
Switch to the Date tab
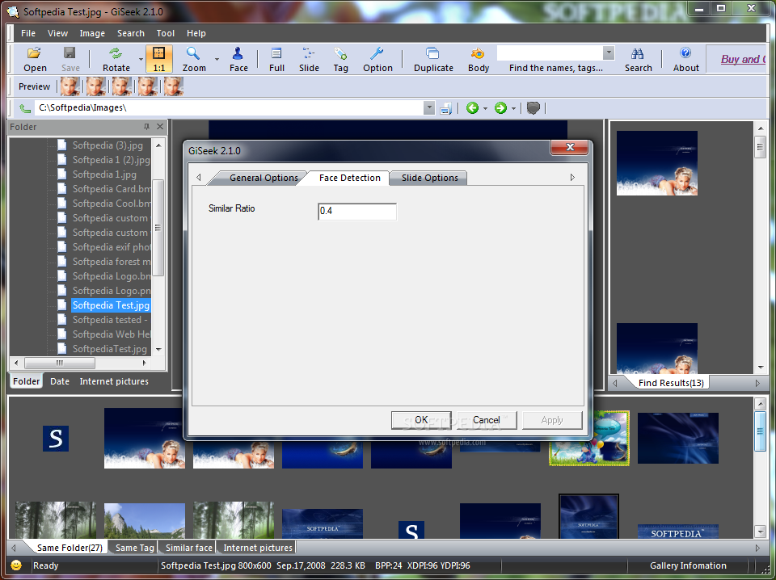click(60, 381)
